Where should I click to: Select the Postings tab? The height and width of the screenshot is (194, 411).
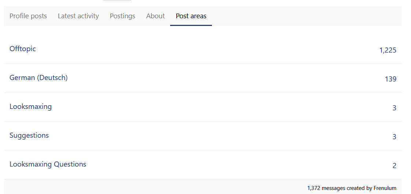tap(122, 16)
